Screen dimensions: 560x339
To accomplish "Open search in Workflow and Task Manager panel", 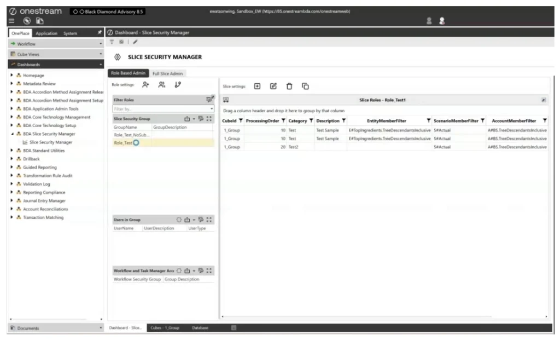I will 201,271.
